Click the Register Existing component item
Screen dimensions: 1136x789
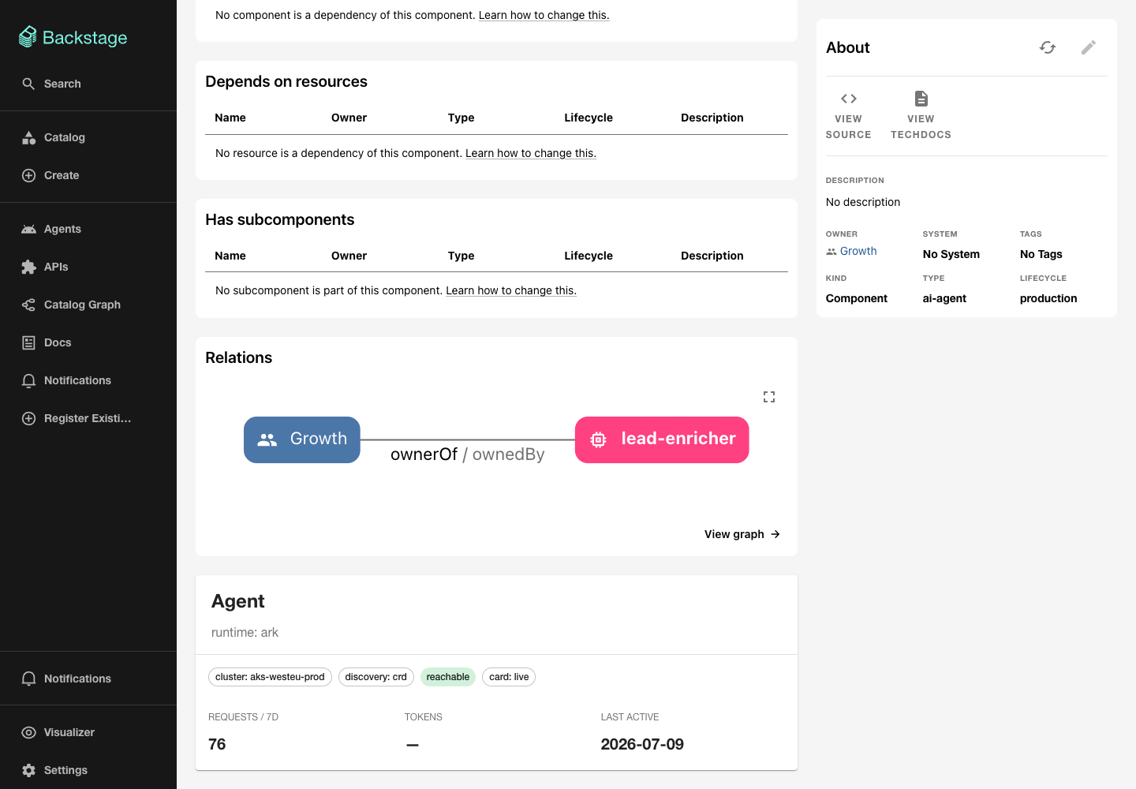(88, 418)
